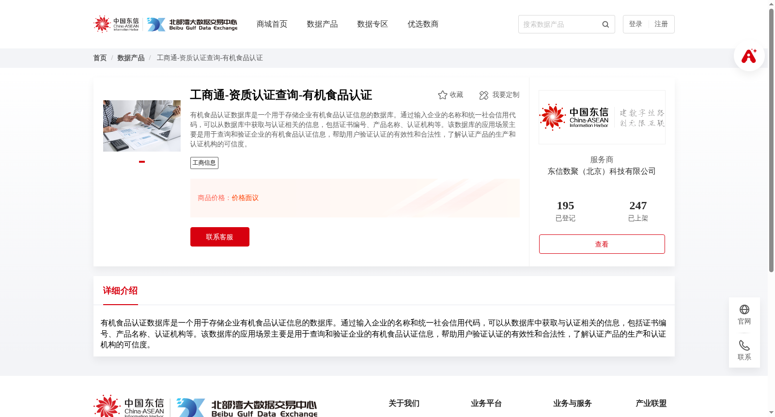Click the product meeting photo thumbnail
Image resolution: width=775 pixels, height=417 pixels.
click(x=142, y=126)
